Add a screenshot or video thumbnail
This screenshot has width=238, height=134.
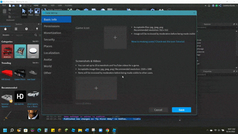[96, 88]
